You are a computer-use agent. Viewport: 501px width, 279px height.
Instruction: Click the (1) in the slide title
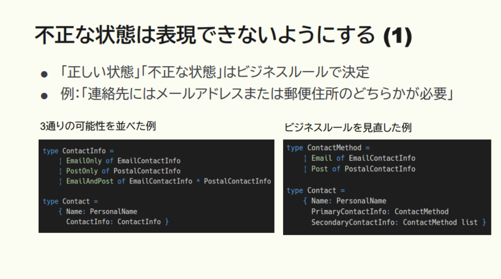(x=398, y=36)
